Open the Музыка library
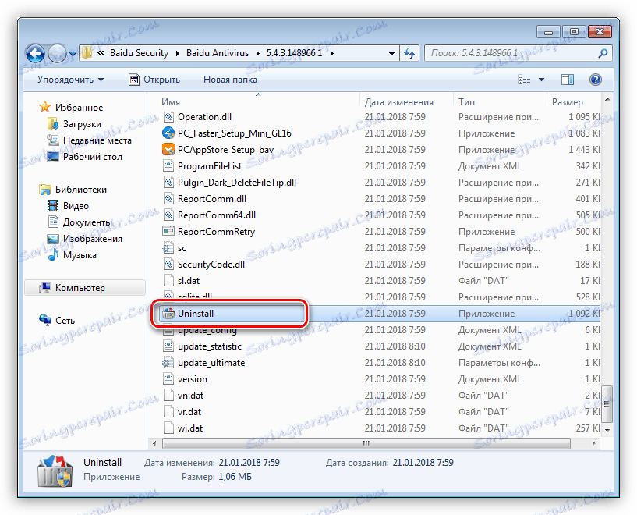 (80, 255)
